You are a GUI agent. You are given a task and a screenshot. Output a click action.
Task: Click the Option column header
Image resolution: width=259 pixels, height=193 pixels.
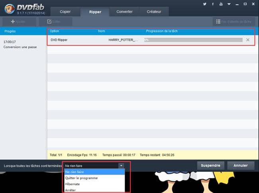(54, 31)
